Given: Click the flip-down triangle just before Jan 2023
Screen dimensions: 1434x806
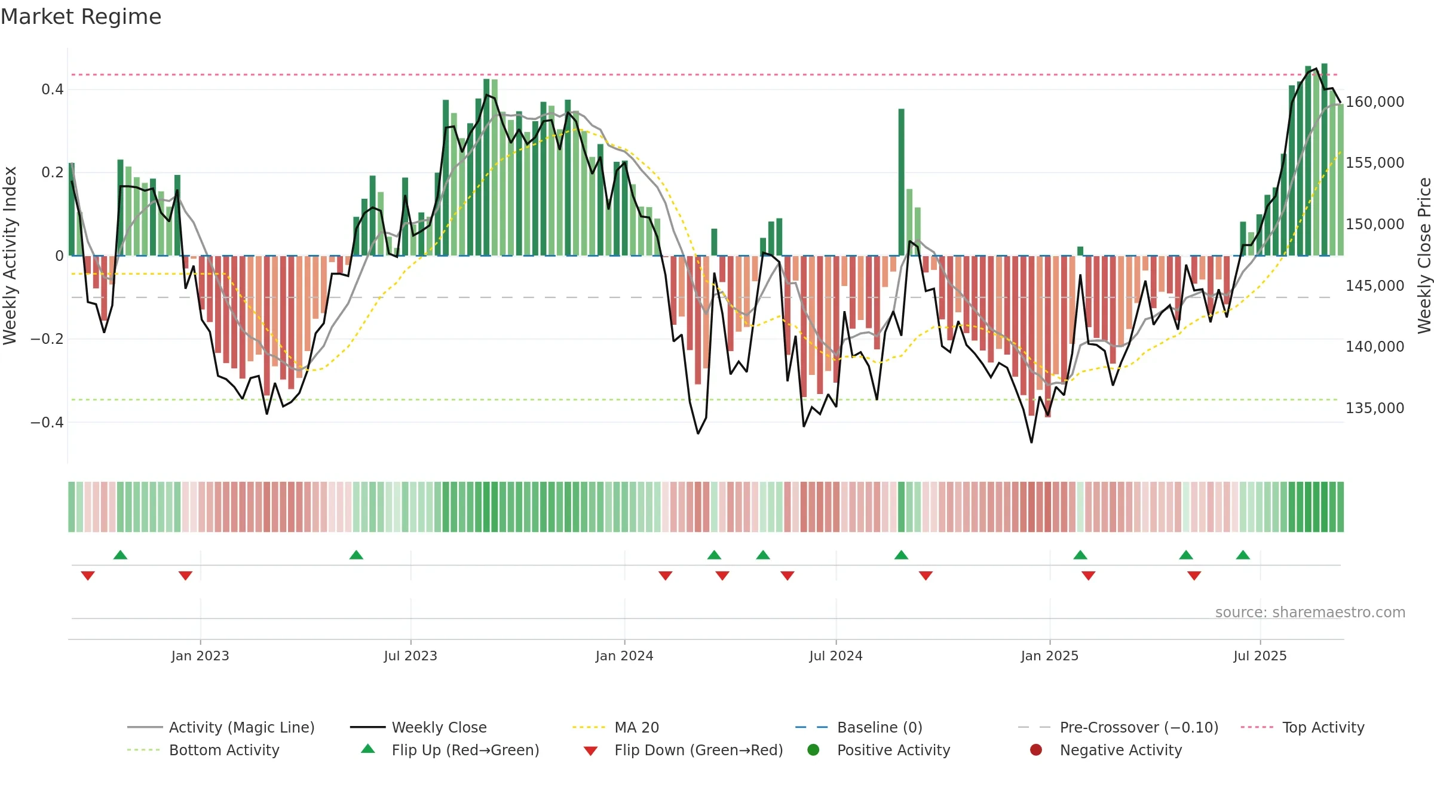Looking at the screenshot, I should tap(185, 576).
